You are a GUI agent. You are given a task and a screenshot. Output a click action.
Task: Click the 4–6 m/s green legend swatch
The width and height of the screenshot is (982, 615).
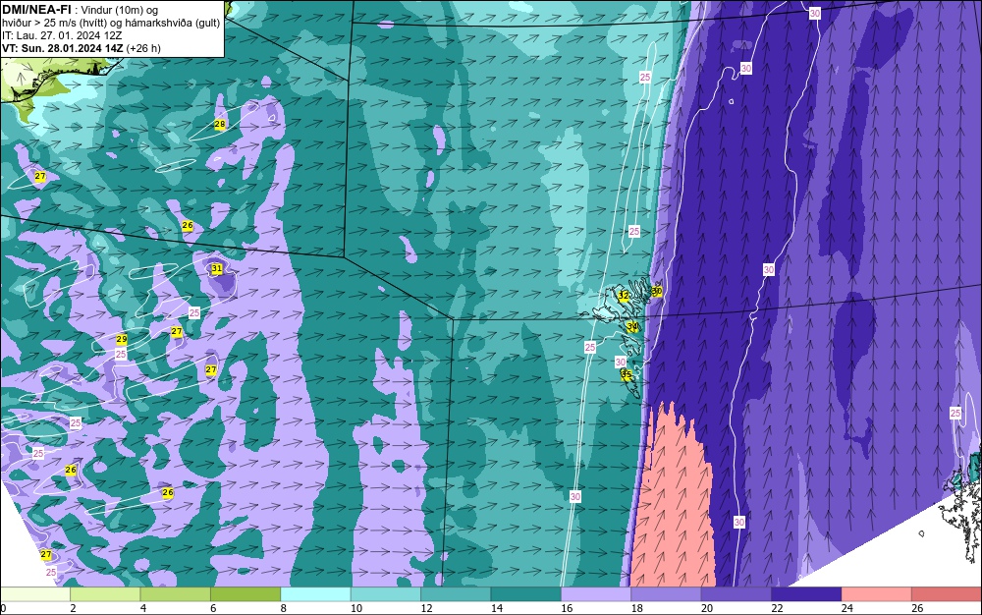(176, 594)
